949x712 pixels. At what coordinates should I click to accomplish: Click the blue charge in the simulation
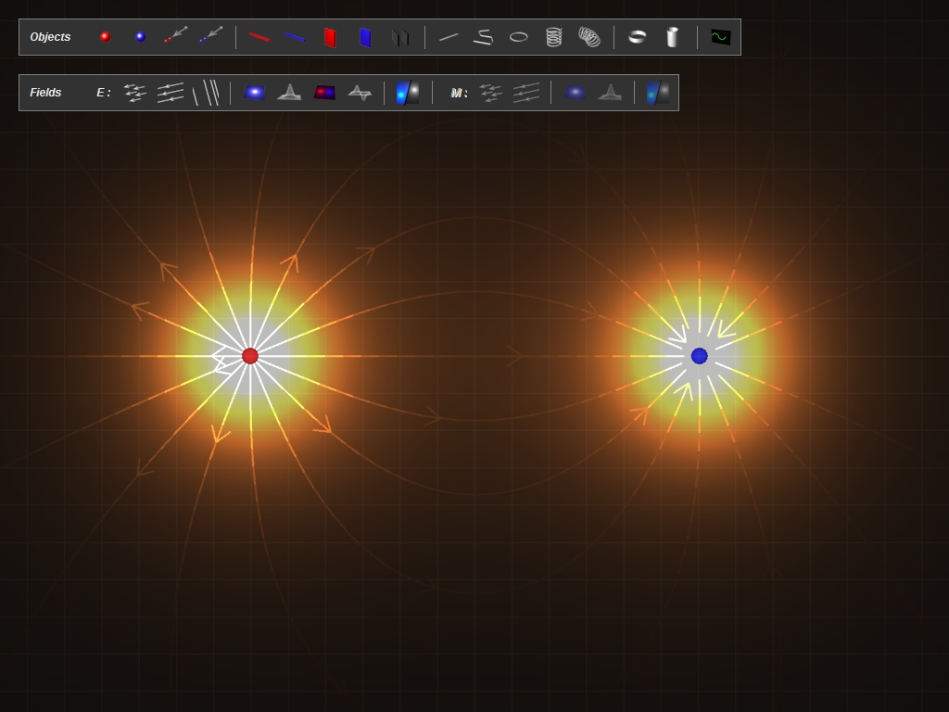[x=700, y=356]
